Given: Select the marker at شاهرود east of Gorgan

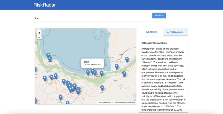Looking at the screenshot, I should [124, 74].
